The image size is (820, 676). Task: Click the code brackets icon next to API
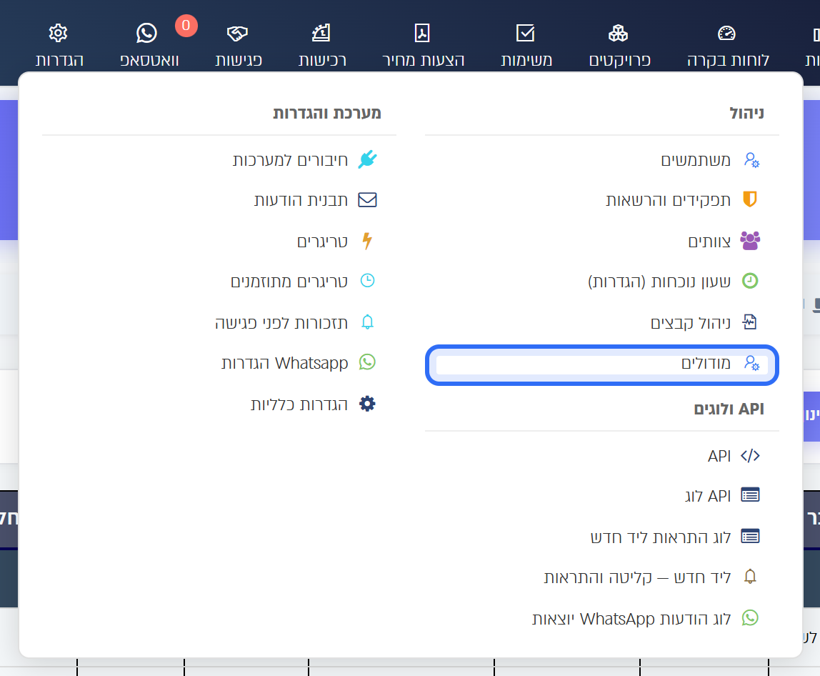750,456
